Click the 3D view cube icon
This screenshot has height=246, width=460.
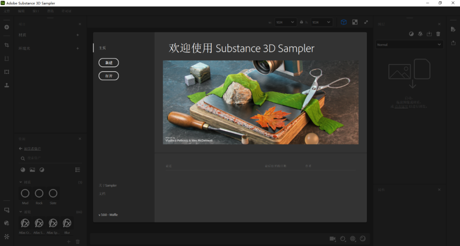[x=343, y=22]
